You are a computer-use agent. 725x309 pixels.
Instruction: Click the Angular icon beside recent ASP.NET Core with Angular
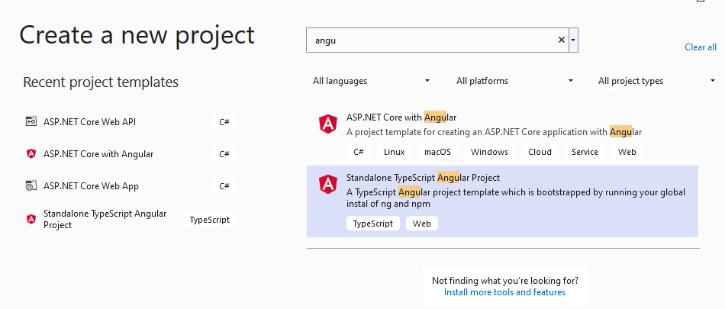point(31,154)
